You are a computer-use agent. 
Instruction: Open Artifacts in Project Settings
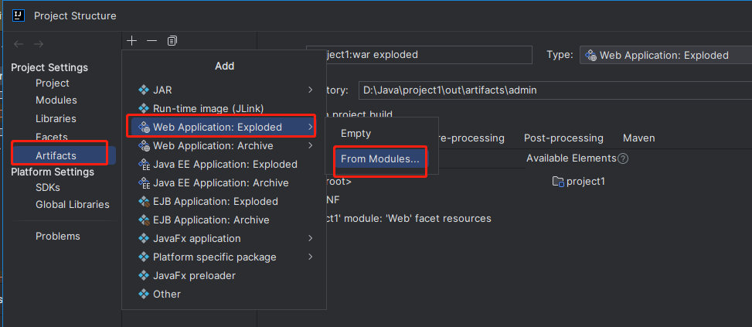coord(56,155)
